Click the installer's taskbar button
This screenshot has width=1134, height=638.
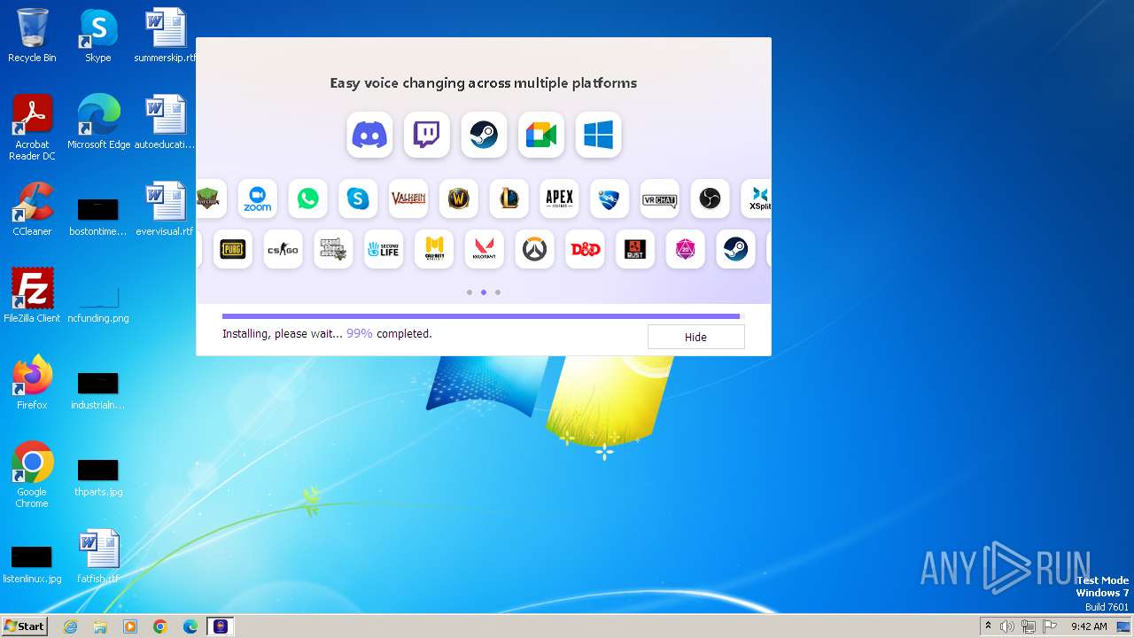(x=221, y=626)
